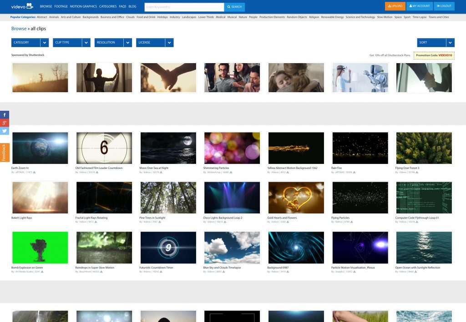The width and height of the screenshot is (466, 322).
Task: Click download icon under Earth Zoom In
Action: [34, 172]
